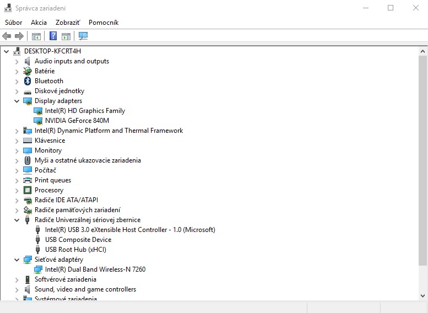Click the Display adapters category icon
This screenshot has width=428, height=313.
tap(28, 101)
